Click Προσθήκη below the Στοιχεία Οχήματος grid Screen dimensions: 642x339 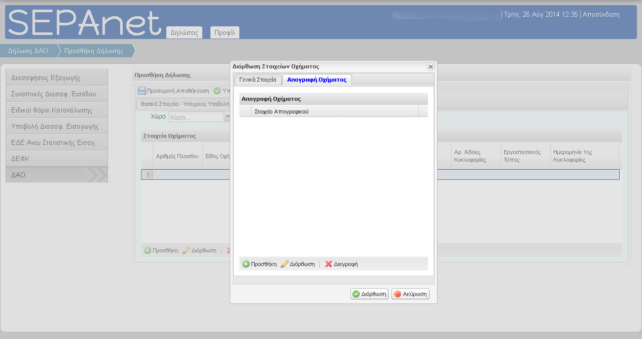pos(161,250)
